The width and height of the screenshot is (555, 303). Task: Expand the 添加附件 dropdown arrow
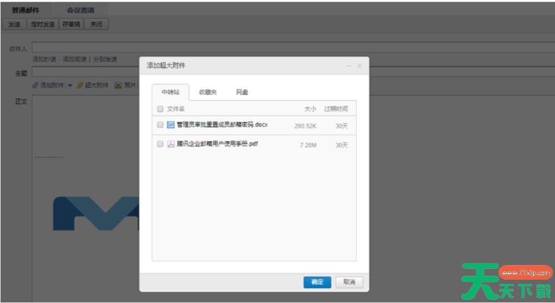coord(70,86)
